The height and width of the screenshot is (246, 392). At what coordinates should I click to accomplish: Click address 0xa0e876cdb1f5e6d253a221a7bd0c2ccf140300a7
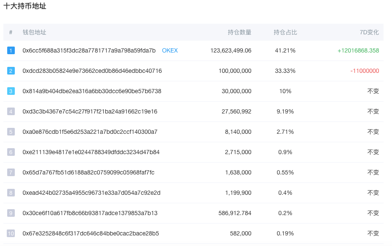(90, 132)
